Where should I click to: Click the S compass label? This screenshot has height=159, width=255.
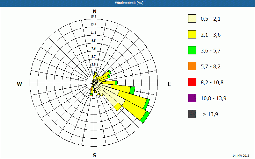[94, 156]
